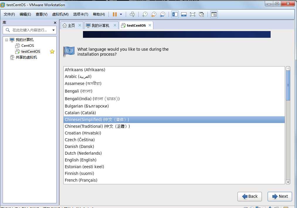Select Finnish (suomi) language

(174, 173)
